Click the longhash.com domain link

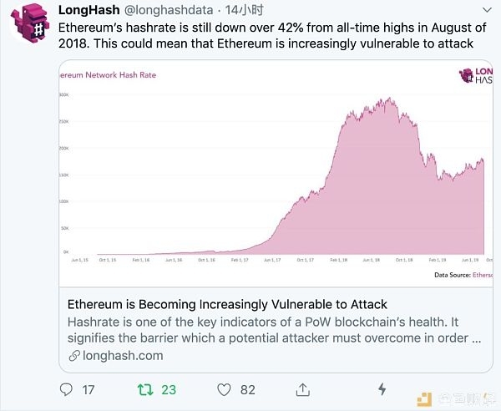(x=123, y=355)
